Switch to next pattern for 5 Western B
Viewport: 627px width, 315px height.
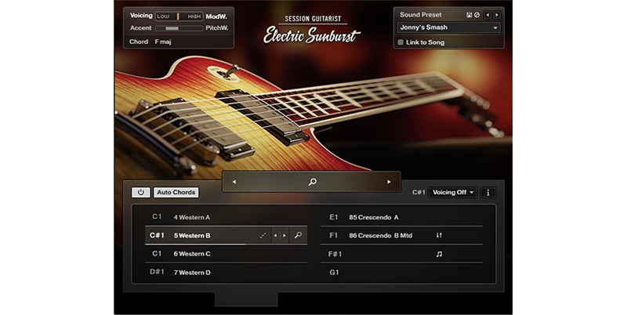[x=285, y=235]
